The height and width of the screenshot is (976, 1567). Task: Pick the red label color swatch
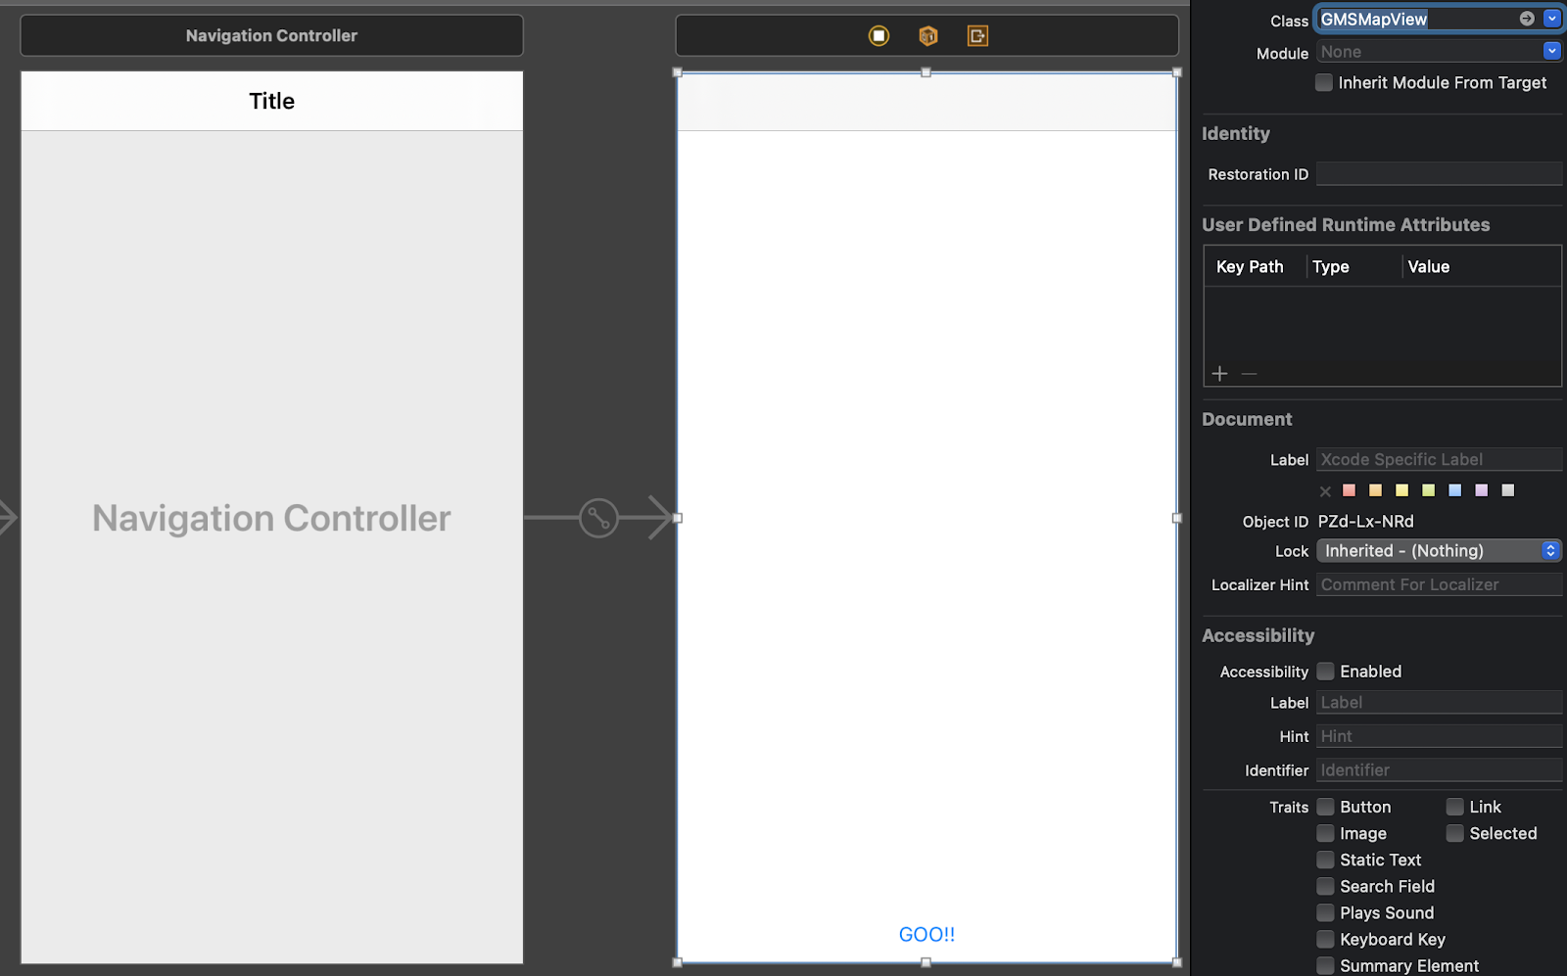[x=1350, y=490]
